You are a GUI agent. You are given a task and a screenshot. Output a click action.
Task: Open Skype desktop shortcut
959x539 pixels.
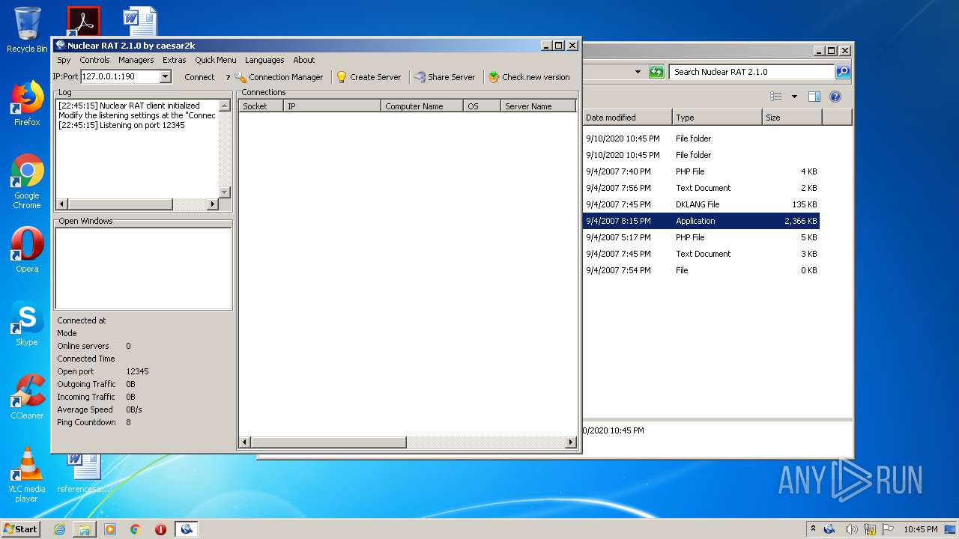27,323
